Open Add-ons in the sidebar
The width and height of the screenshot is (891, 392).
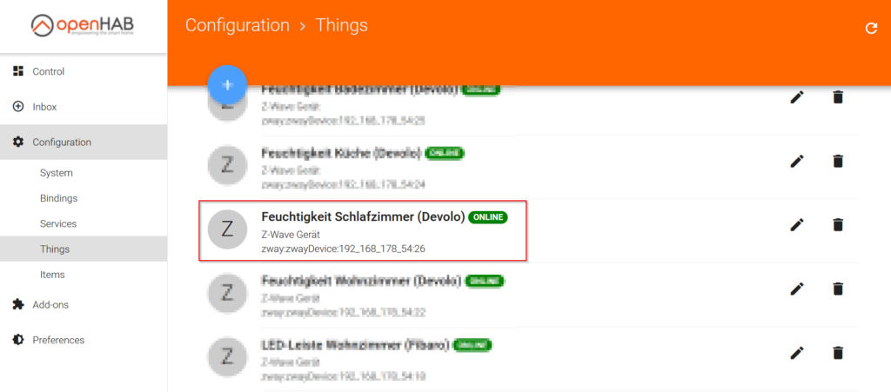click(x=50, y=304)
